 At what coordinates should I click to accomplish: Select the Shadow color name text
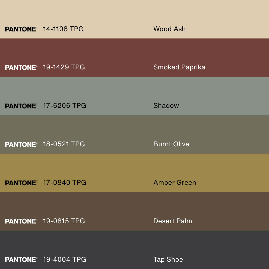[x=166, y=106]
